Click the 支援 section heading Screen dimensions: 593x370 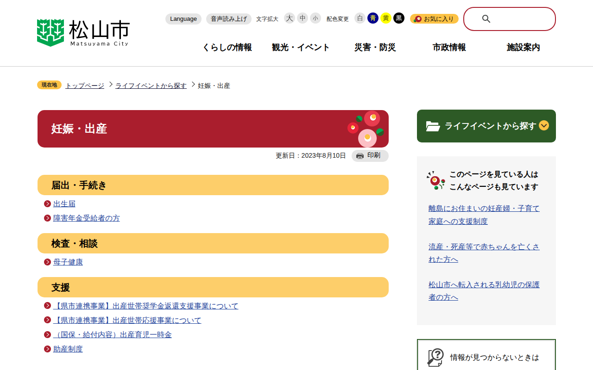pos(213,287)
